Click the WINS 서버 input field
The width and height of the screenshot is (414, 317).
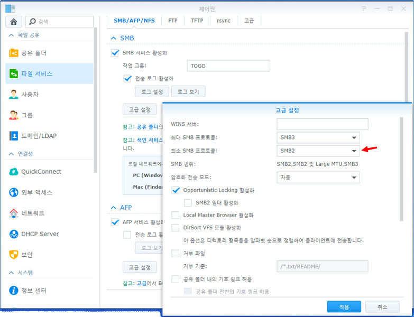322,125
